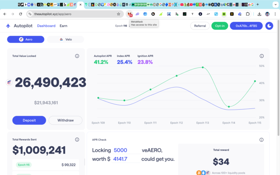Open the Chrome profile avatar

click(267, 14)
